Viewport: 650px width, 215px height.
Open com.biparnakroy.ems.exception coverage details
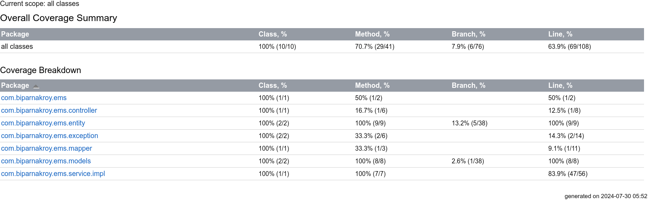(x=50, y=136)
